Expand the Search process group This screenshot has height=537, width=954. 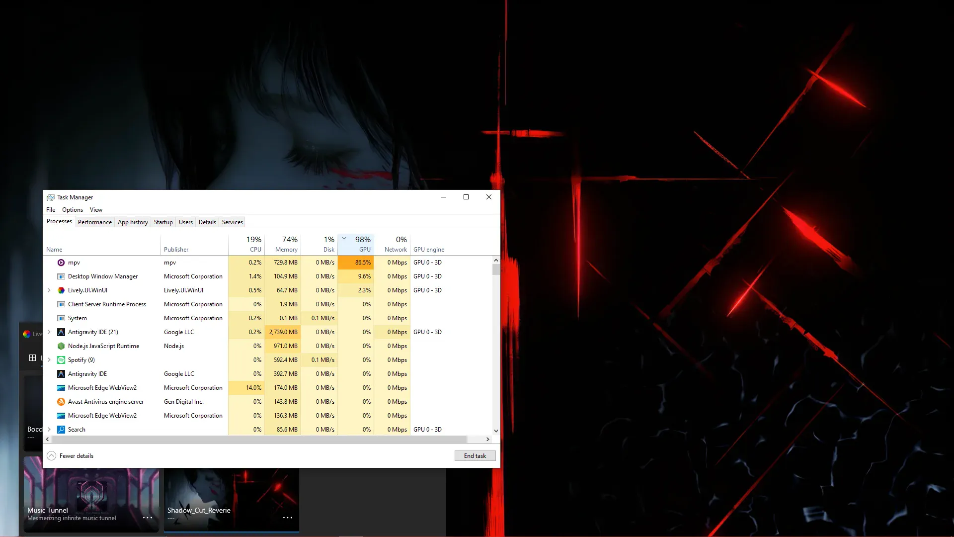click(x=49, y=430)
